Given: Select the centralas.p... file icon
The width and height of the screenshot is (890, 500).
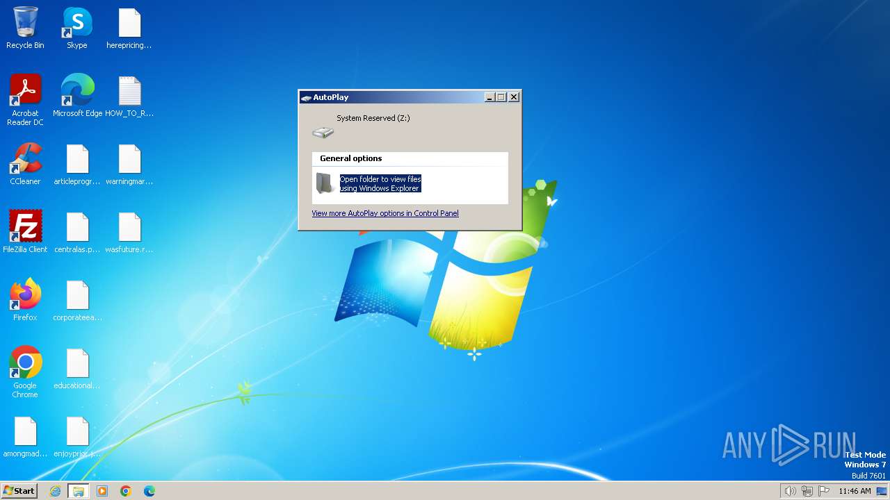Looking at the screenshot, I should click(77, 233).
